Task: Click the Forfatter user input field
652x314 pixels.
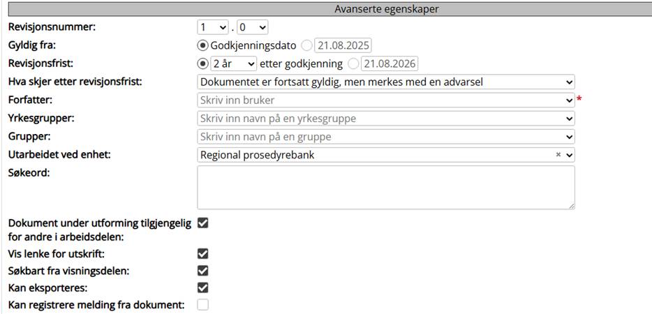Action: point(380,100)
